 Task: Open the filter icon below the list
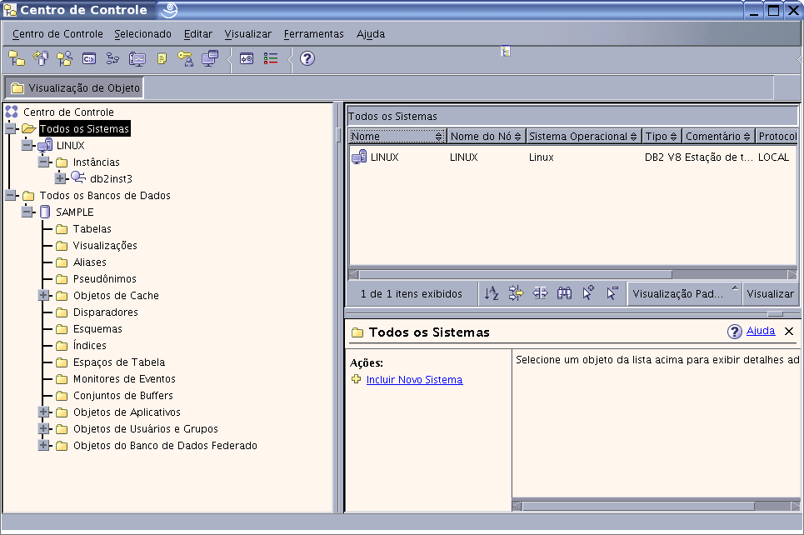point(516,292)
